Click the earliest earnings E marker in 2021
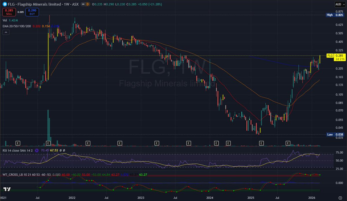 18,143
